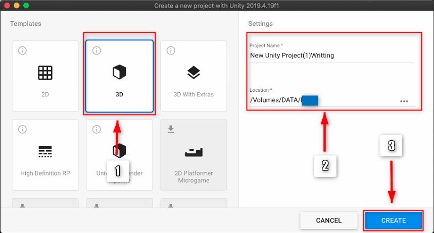
Task: Select the 2D Platformer Microgame template card
Action: point(194,155)
